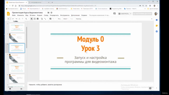Star the presentation with the star icon

click(46, 13)
